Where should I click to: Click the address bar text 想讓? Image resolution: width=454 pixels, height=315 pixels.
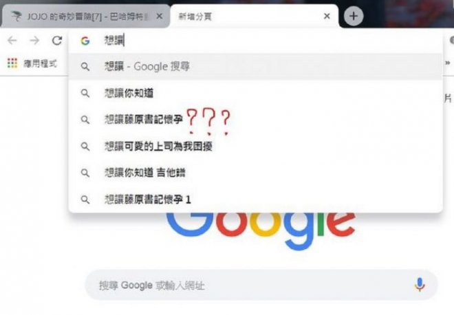point(114,41)
